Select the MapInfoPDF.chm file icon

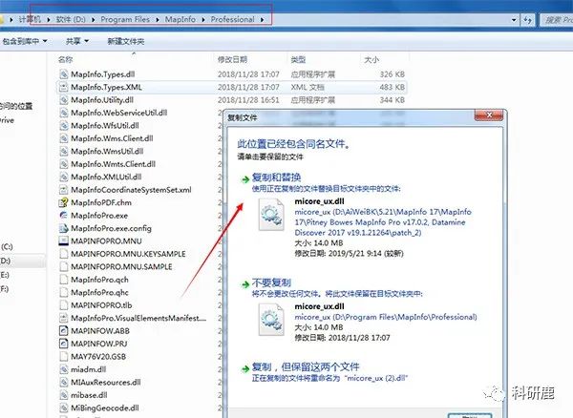point(62,202)
